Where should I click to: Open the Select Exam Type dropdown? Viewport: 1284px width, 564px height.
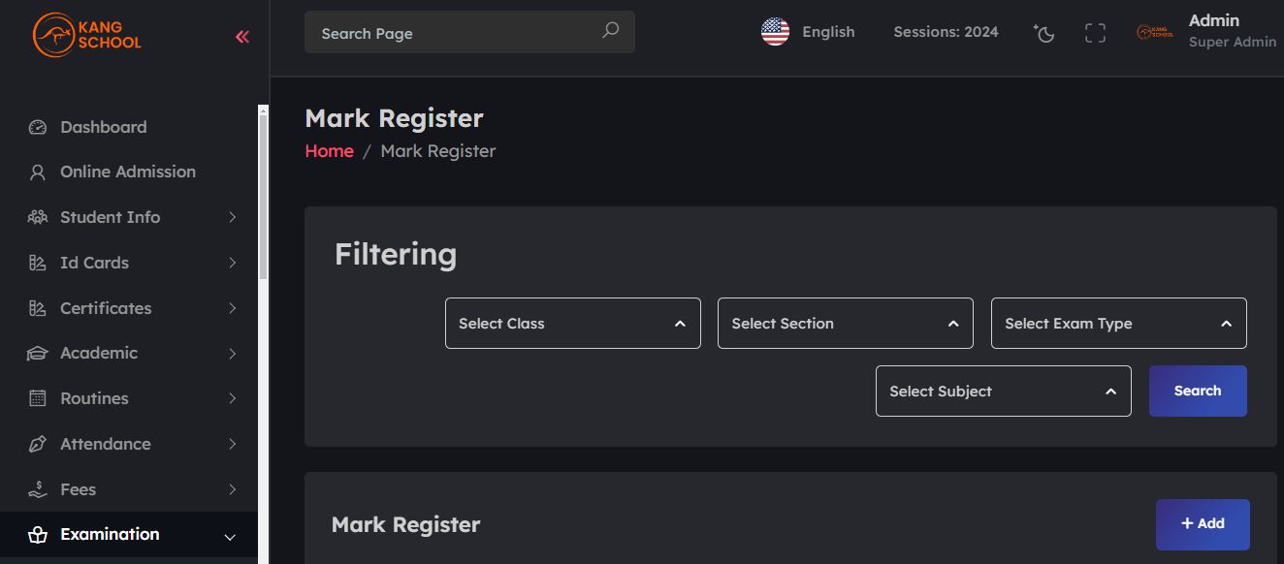(x=1119, y=324)
